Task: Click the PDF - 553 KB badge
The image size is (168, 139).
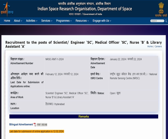Action: (x=42, y=125)
